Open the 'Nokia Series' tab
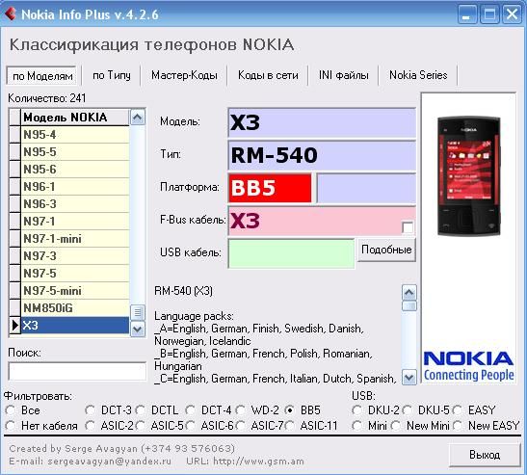Viewport: 527px width, 475px height. tap(418, 75)
